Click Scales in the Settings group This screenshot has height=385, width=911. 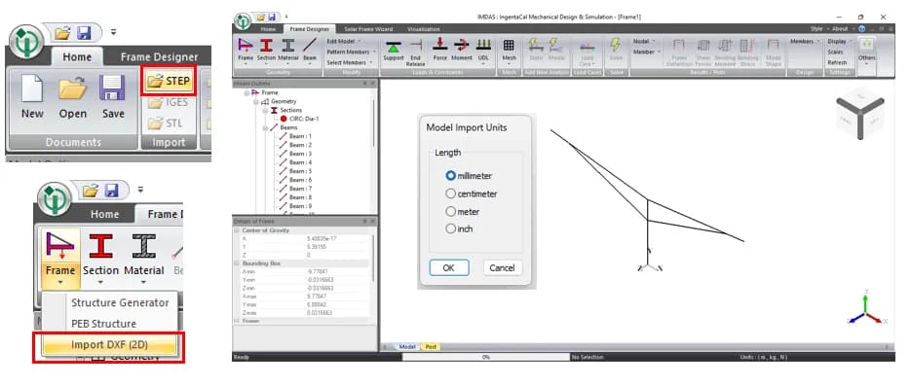[835, 52]
